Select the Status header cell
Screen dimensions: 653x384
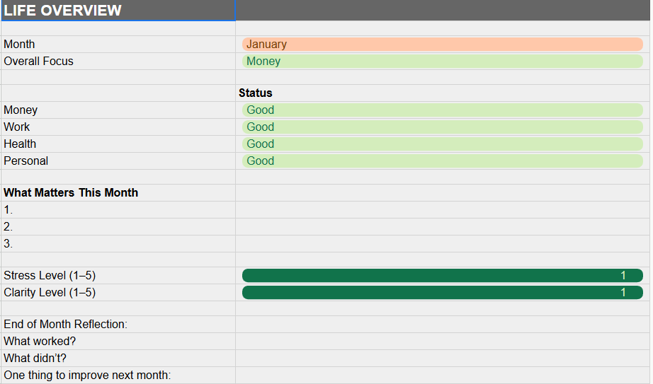pos(442,93)
